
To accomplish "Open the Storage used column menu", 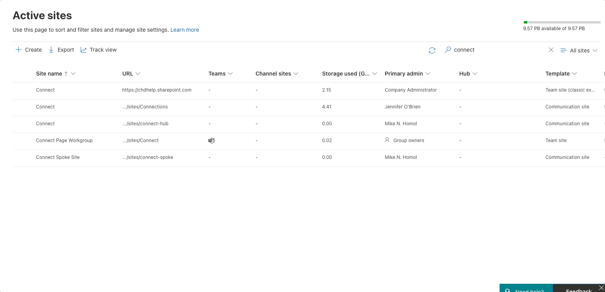I will pyautogui.click(x=375, y=74).
